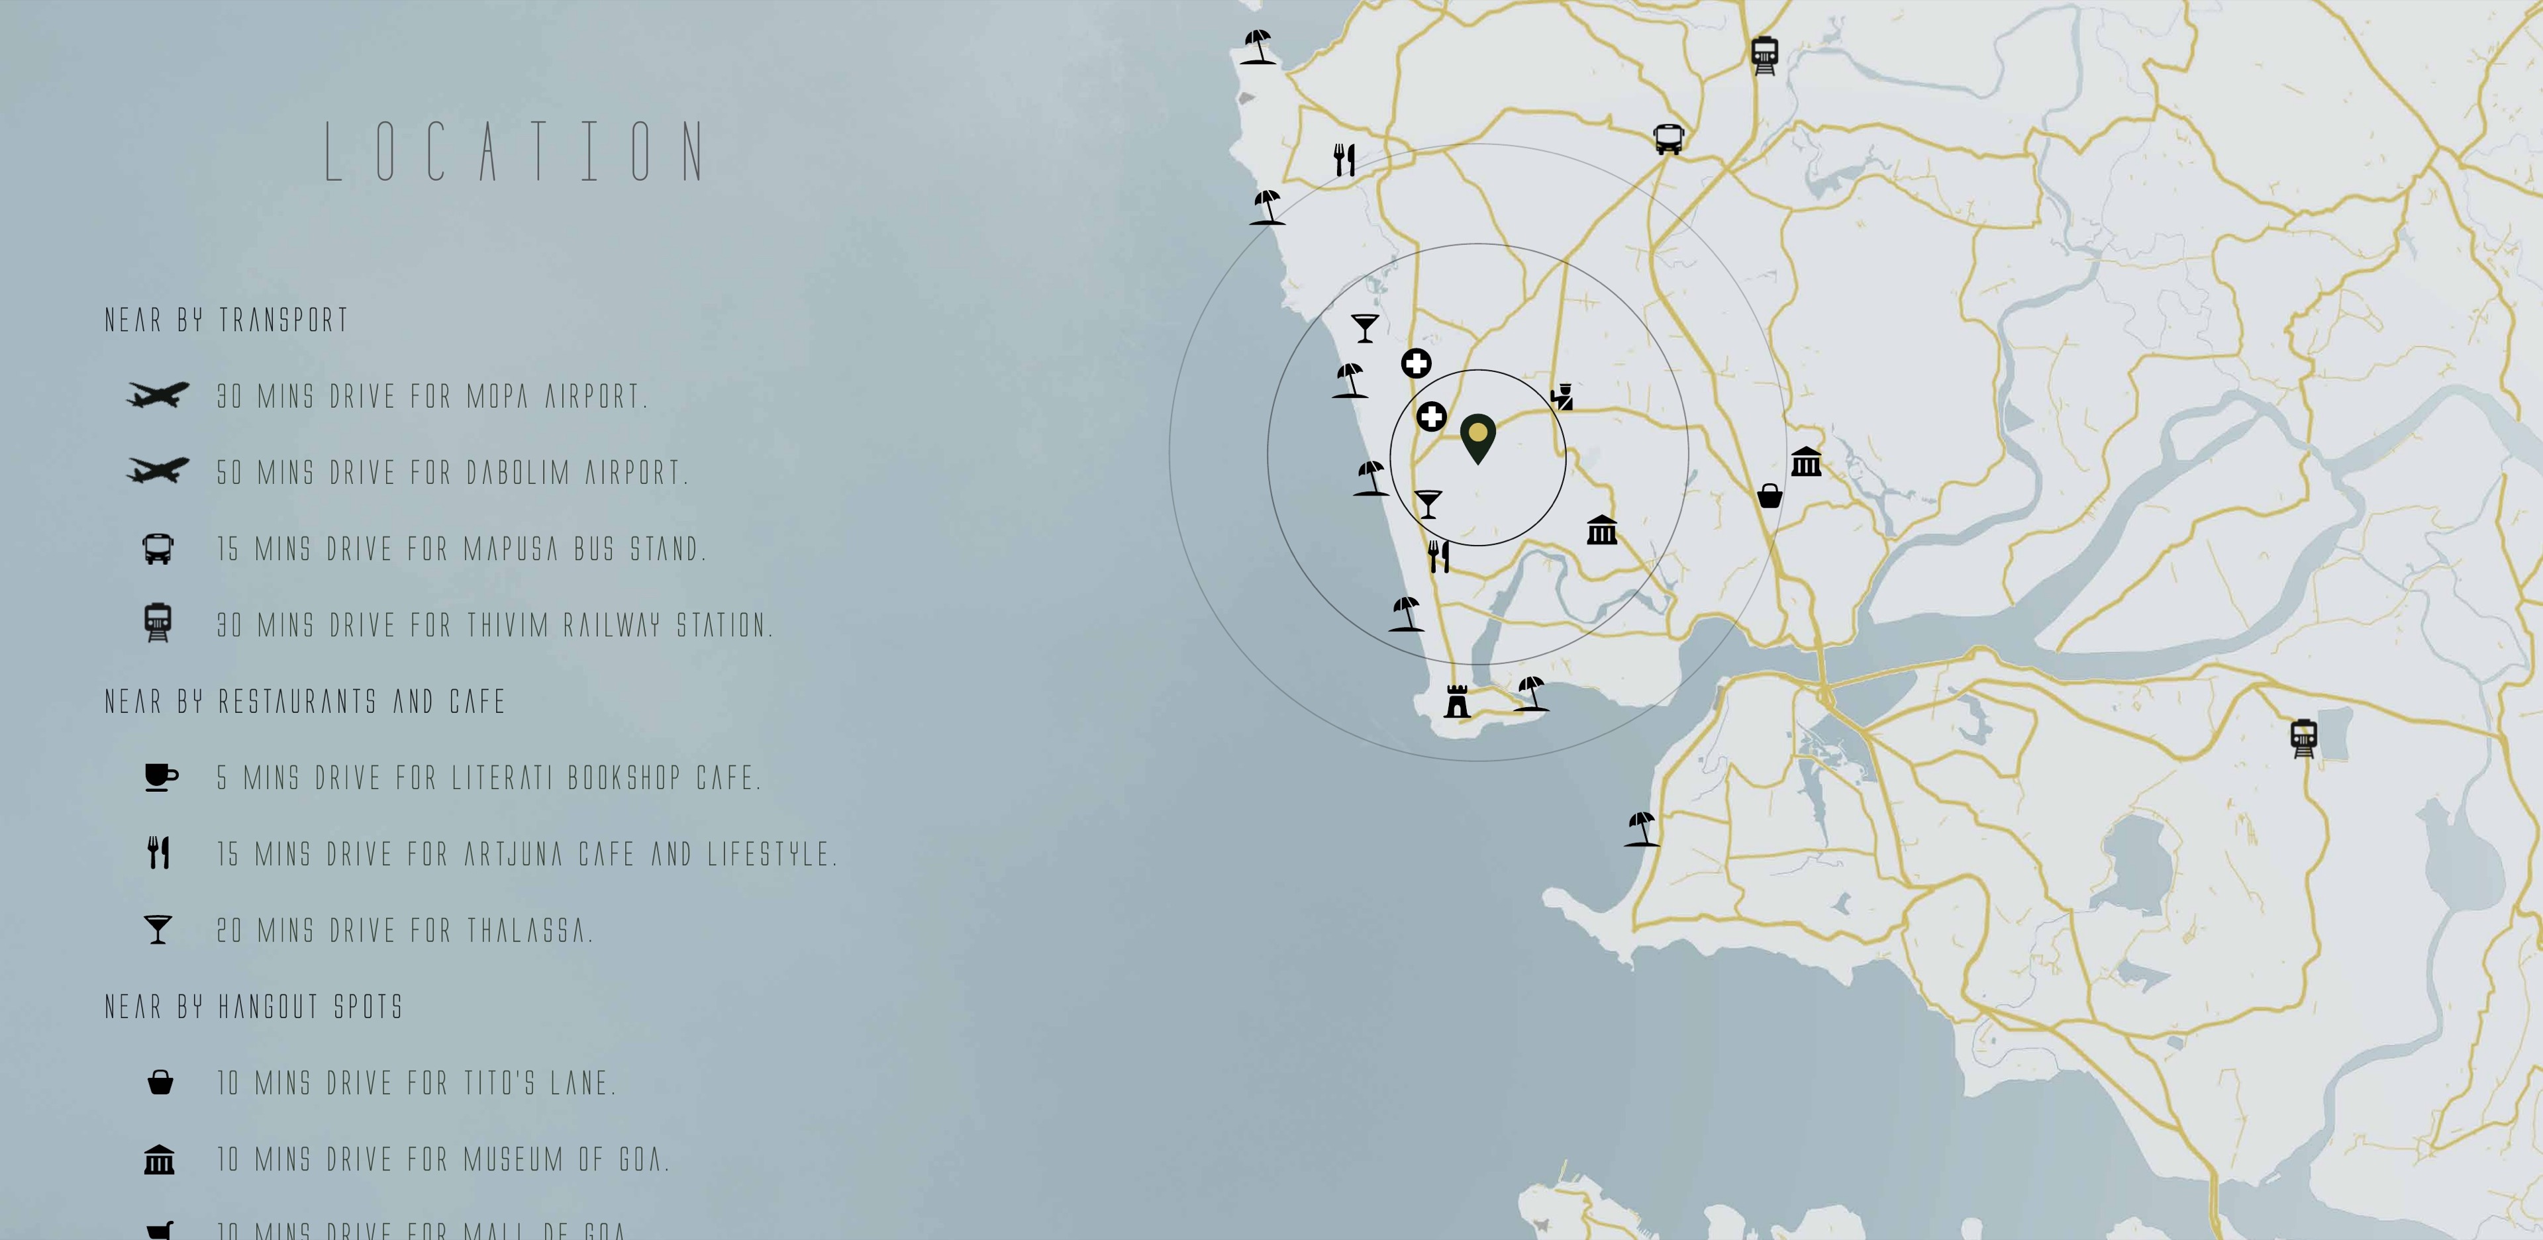
Task: Click the 'Near By Hangout Spots' heading
Action: pos(254,1006)
